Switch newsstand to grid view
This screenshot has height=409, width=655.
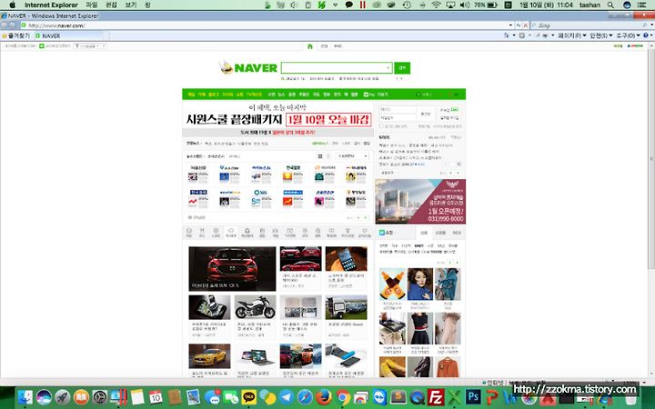point(320,156)
